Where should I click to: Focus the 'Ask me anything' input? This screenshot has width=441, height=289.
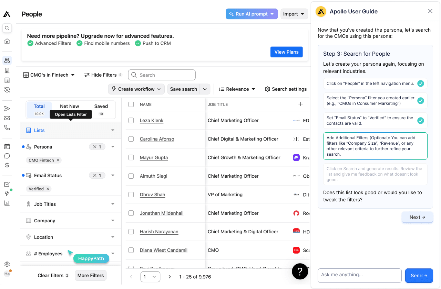click(x=360, y=276)
